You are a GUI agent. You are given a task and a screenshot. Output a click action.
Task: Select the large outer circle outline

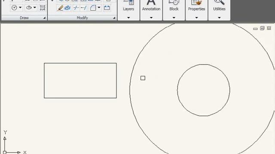pyautogui.click(x=130, y=90)
